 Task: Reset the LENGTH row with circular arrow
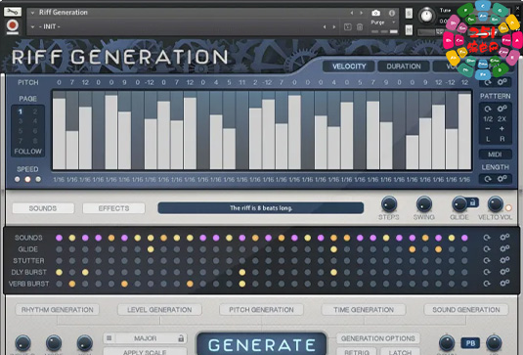pyautogui.click(x=488, y=179)
